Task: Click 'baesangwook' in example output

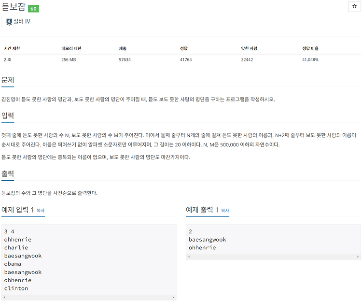Action: [x=208, y=240]
